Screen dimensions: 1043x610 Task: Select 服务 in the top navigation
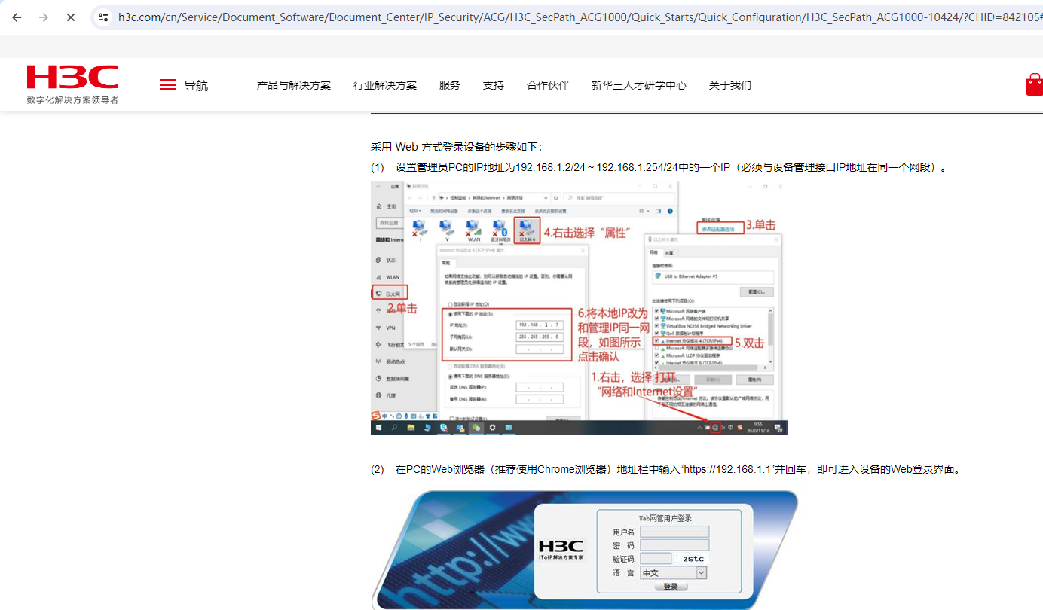[450, 85]
